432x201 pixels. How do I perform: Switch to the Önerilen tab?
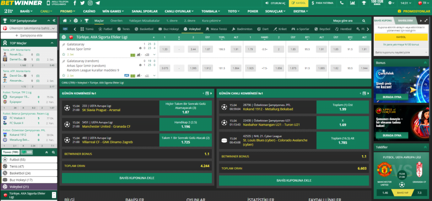(116, 21)
